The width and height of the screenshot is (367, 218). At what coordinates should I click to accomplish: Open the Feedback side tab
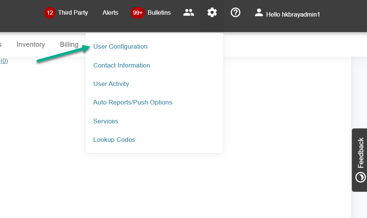[360, 160]
